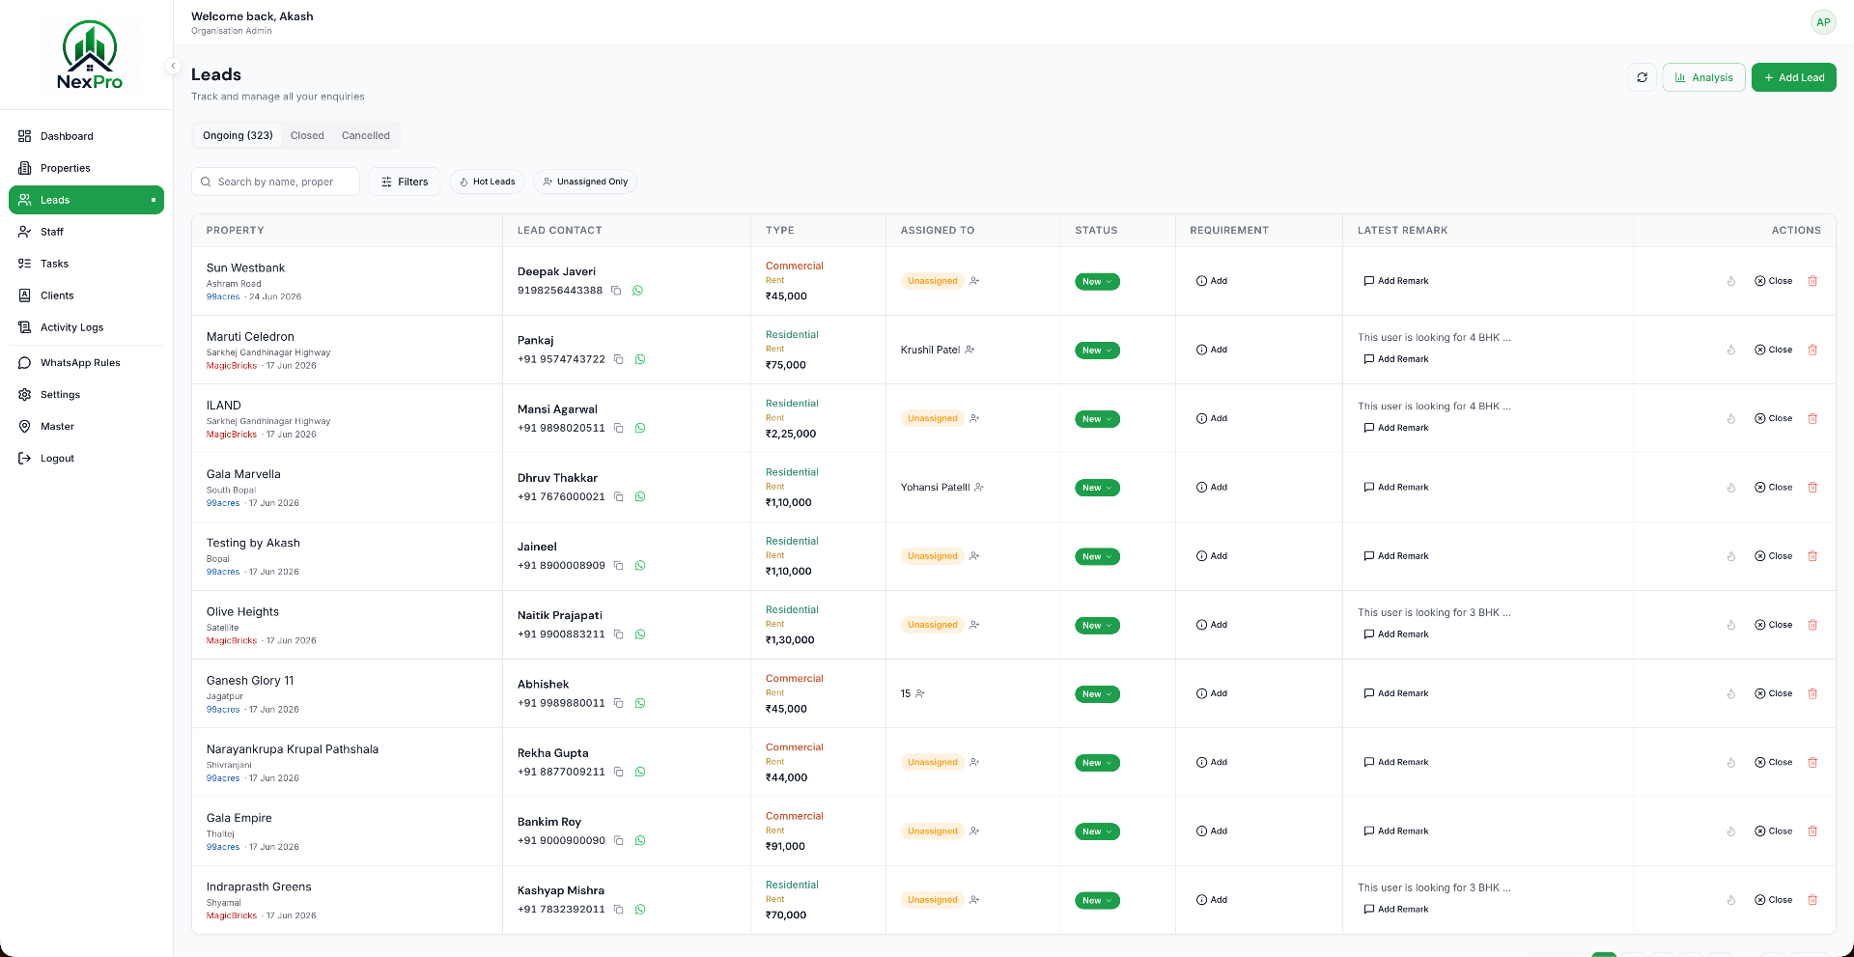Viewport: 1854px width, 957px height.
Task: Copy Naitik Prajapati's phone number
Action: pos(619,634)
